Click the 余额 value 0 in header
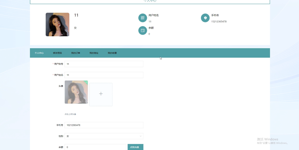 click(x=149, y=34)
